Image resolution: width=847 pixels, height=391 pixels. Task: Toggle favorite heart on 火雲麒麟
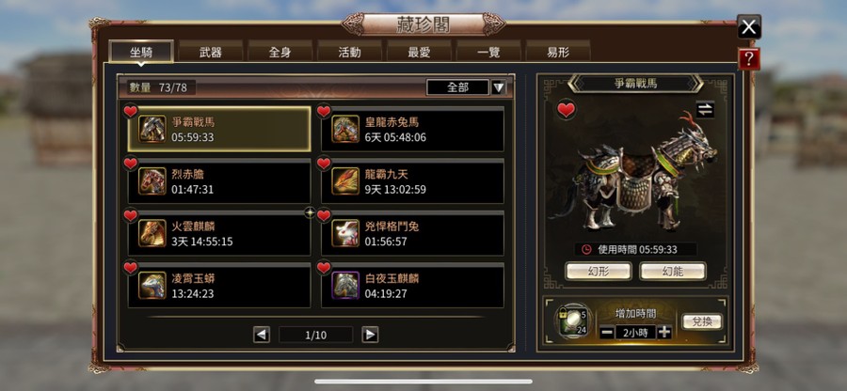[131, 216]
